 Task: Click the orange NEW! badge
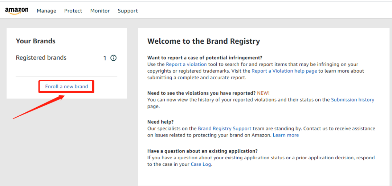(263, 93)
